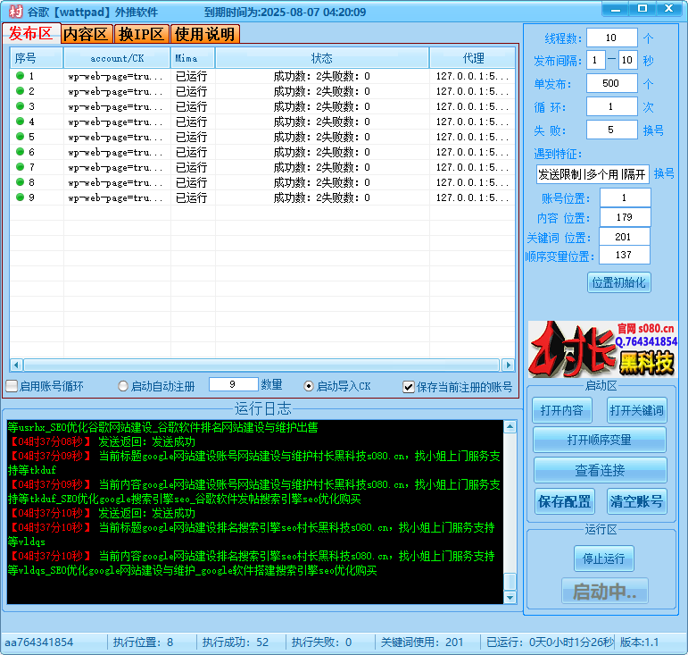The image size is (688, 655).
Task: Click the 位置初始化 button
Action: (x=618, y=282)
